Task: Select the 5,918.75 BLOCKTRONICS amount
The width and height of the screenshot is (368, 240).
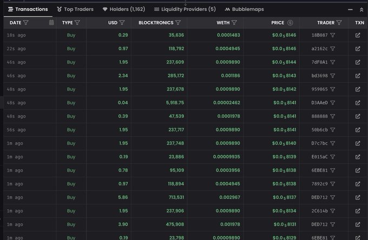Action: point(175,103)
